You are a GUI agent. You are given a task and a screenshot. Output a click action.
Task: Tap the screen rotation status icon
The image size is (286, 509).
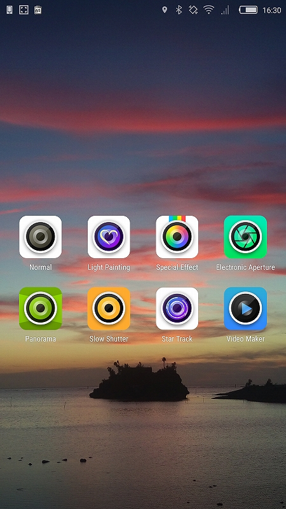[193, 10]
